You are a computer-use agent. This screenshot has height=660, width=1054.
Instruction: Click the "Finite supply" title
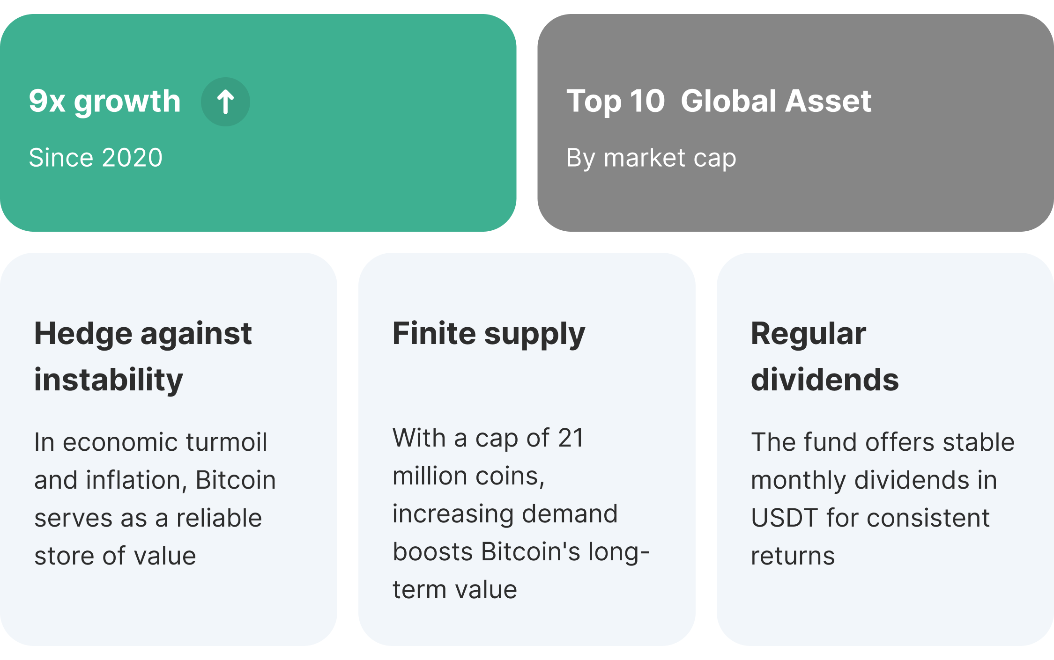click(x=489, y=334)
